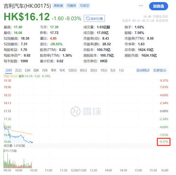Click the 10:30 time axis label
Image resolution: width=176 pixels, height=175 pixels.
[33, 170]
